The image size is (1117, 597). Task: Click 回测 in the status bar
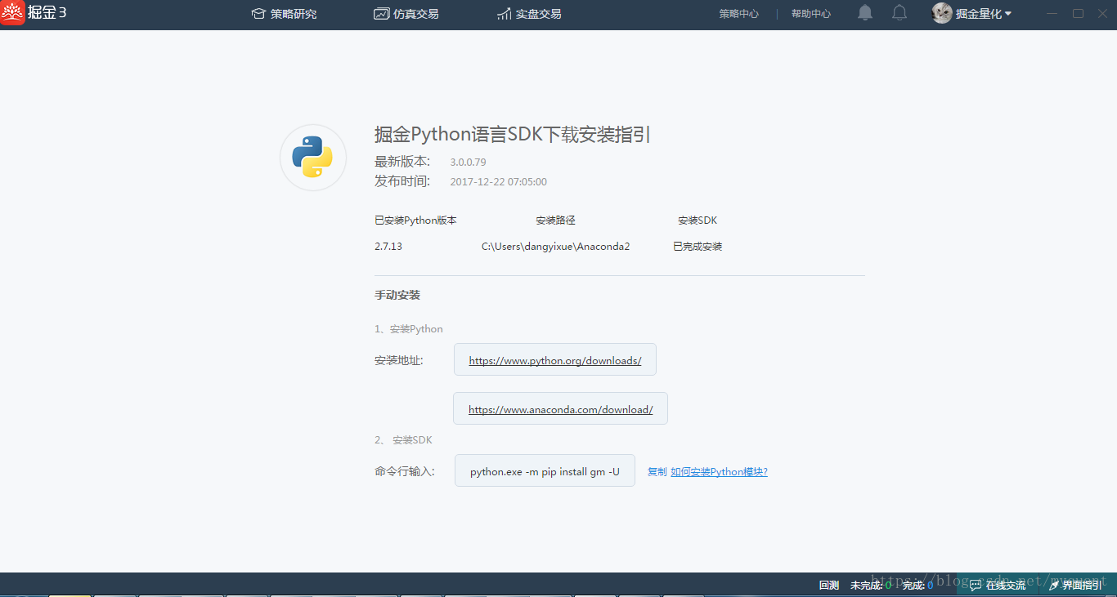[828, 585]
